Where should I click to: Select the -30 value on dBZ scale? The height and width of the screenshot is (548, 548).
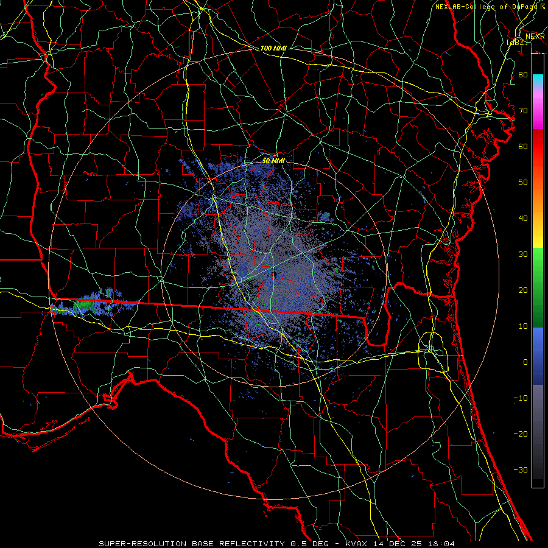click(521, 470)
